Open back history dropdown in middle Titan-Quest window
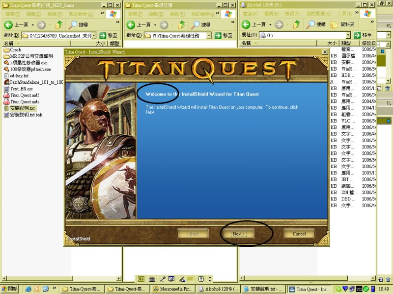This screenshot has height=294, width=393. tap(155, 25)
